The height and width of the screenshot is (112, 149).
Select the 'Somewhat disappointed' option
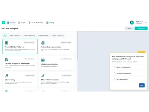point(128,73)
